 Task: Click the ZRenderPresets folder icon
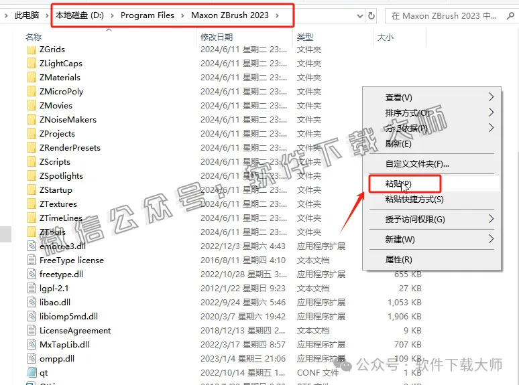pos(32,148)
